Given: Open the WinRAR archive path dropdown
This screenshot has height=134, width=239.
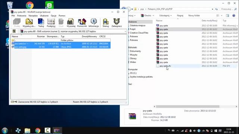Looking at the screenshot, I should coord(125,31).
